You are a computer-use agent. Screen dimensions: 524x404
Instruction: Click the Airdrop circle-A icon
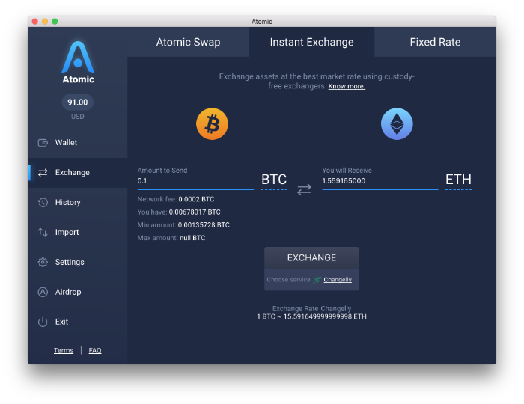click(43, 292)
